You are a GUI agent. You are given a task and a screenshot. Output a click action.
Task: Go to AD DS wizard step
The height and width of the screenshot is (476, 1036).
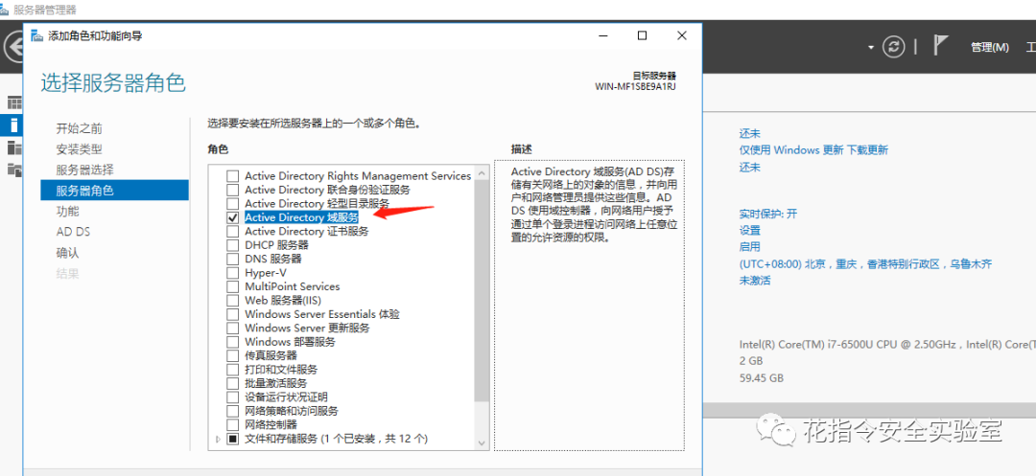tap(73, 232)
